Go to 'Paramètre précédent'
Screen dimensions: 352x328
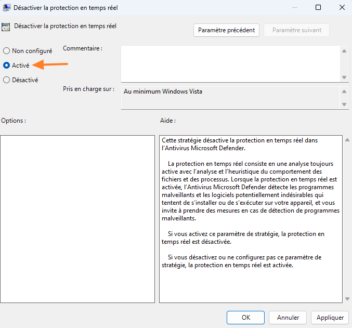pyautogui.click(x=227, y=30)
